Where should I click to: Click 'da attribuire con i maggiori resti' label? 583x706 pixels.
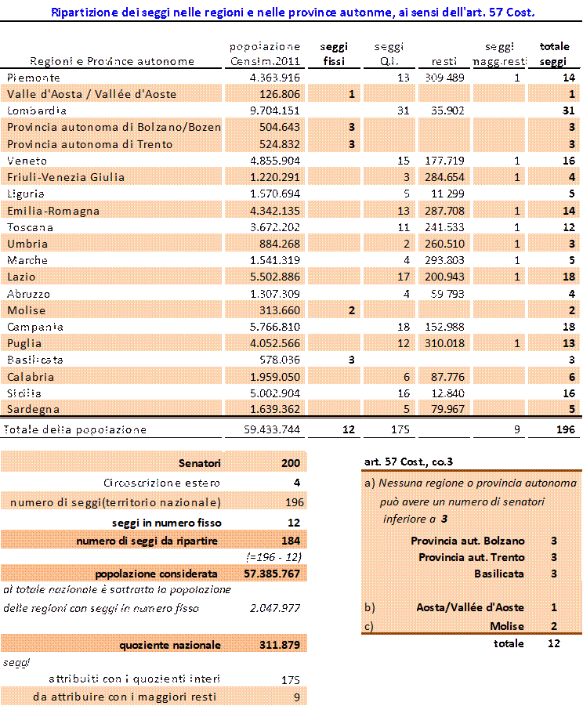click(125, 697)
